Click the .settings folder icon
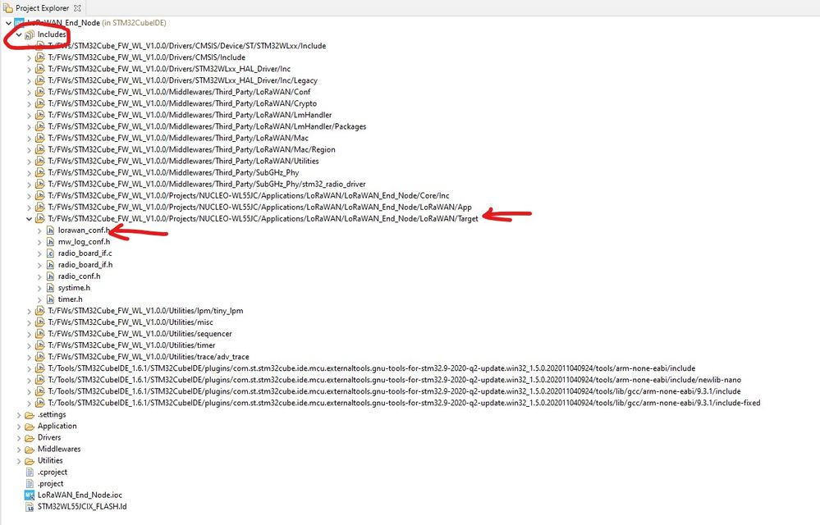The image size is (820, 525). tap(30, 415)
